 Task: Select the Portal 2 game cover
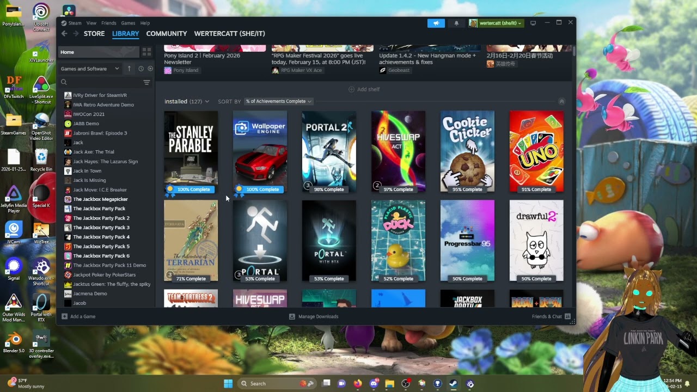click(329, 152)
